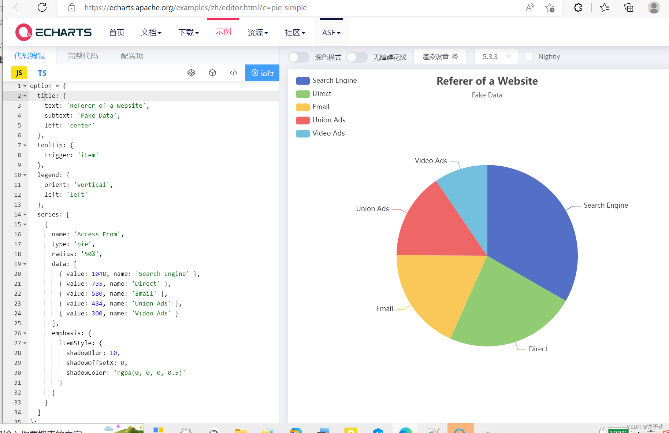This screenshot has width=669, height=433.
Task: Open the 文档 navigation dropdown
Action: coord(151,32)
